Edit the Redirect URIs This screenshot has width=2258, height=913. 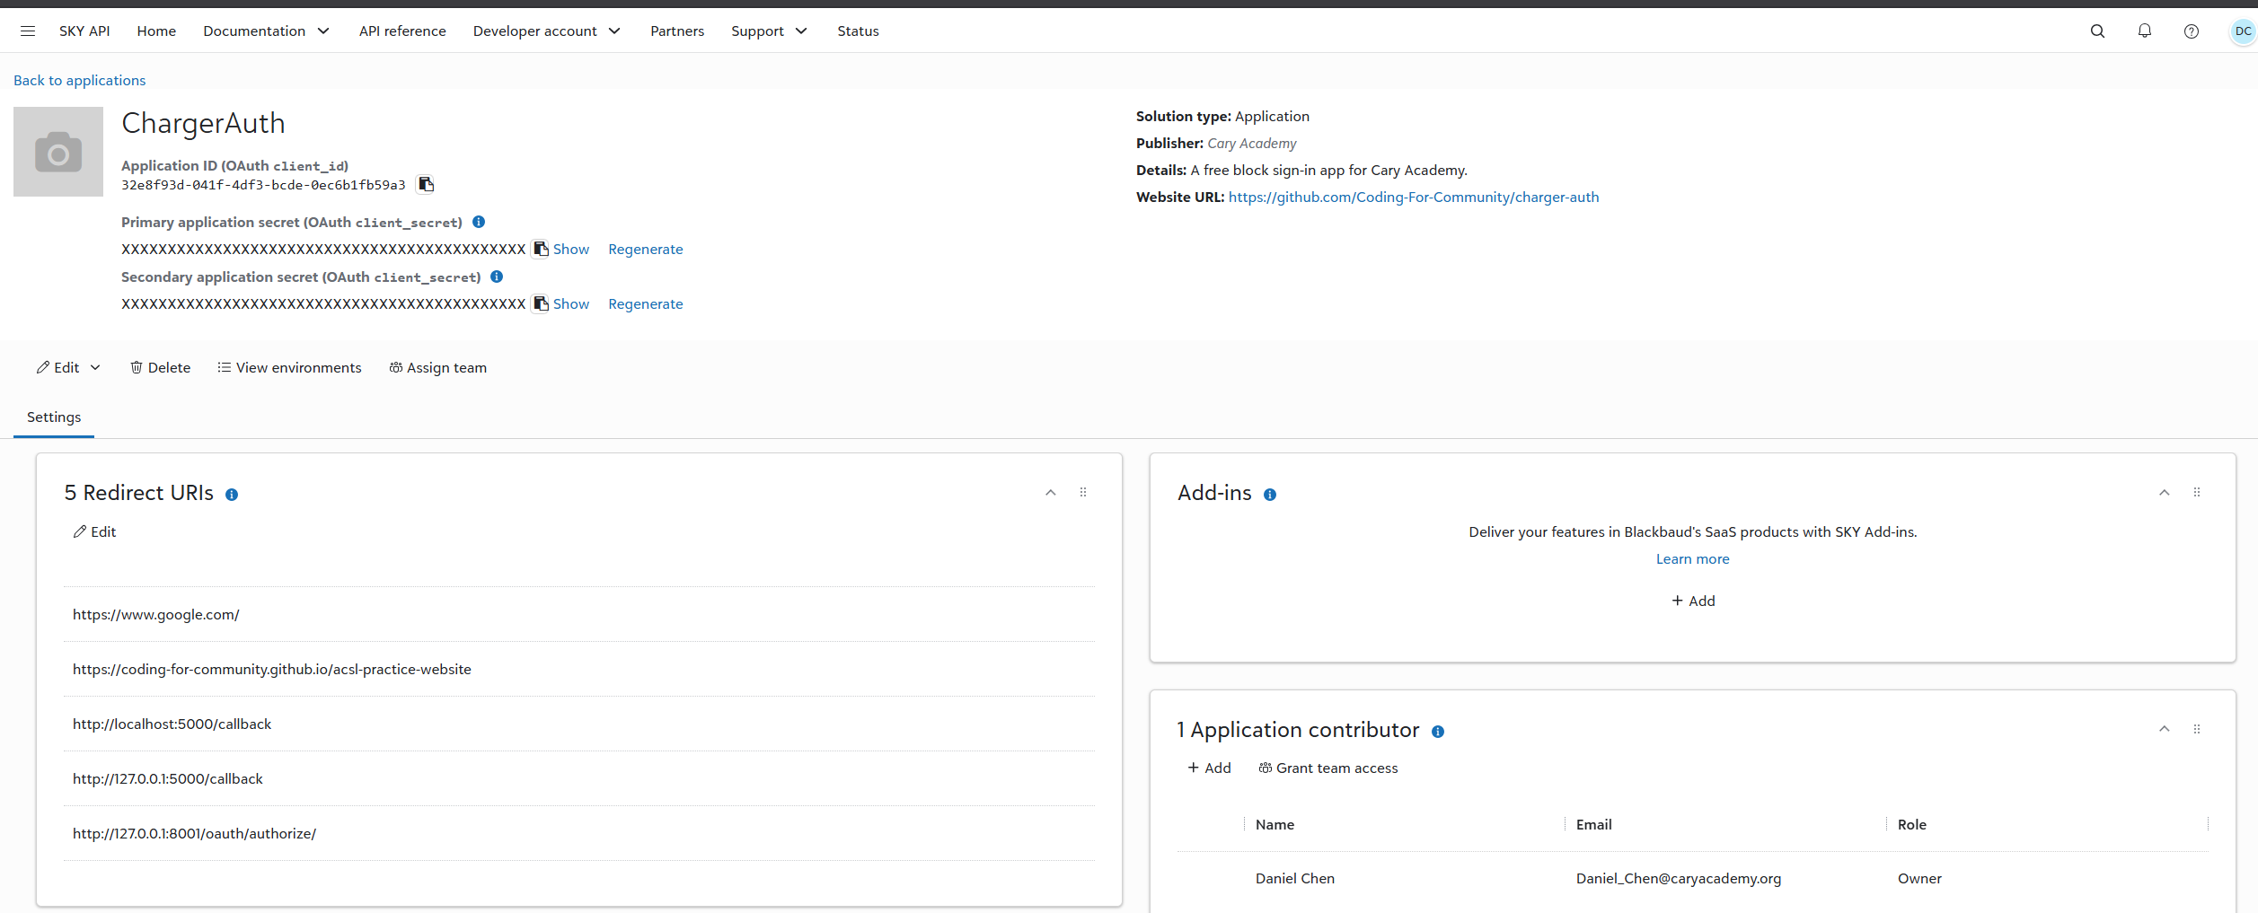click(x=94, y=531)
